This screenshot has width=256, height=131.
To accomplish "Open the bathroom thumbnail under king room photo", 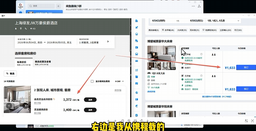I will click(154, 66).
